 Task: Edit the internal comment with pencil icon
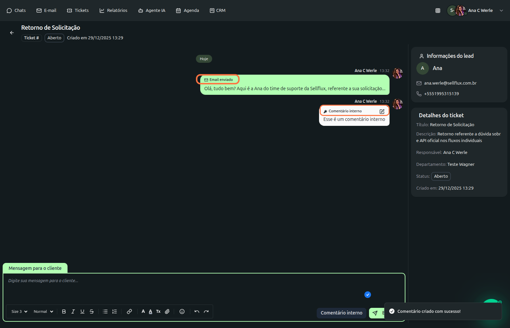382,111
